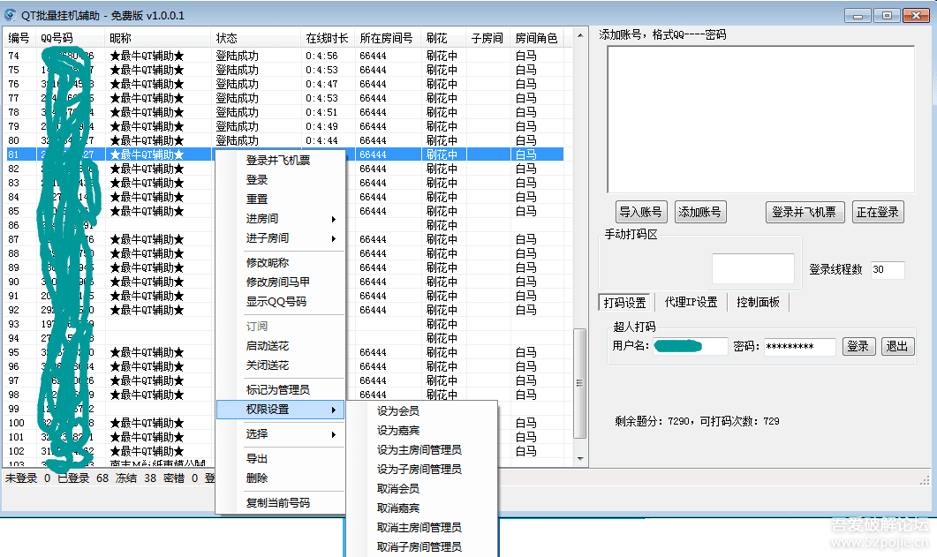The height and width of the screenshot is (557, 937).
Task: Click the 登录并飞机票 button on right panel
Action: coord(805,212)
